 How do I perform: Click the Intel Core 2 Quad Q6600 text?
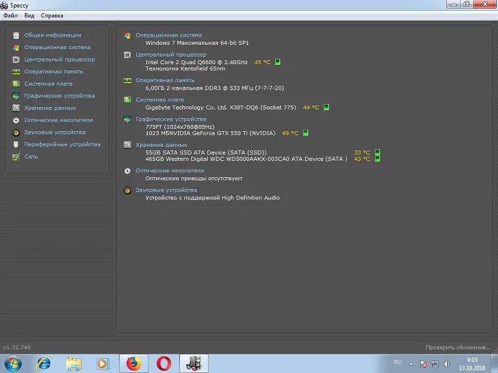click(196, 62)
